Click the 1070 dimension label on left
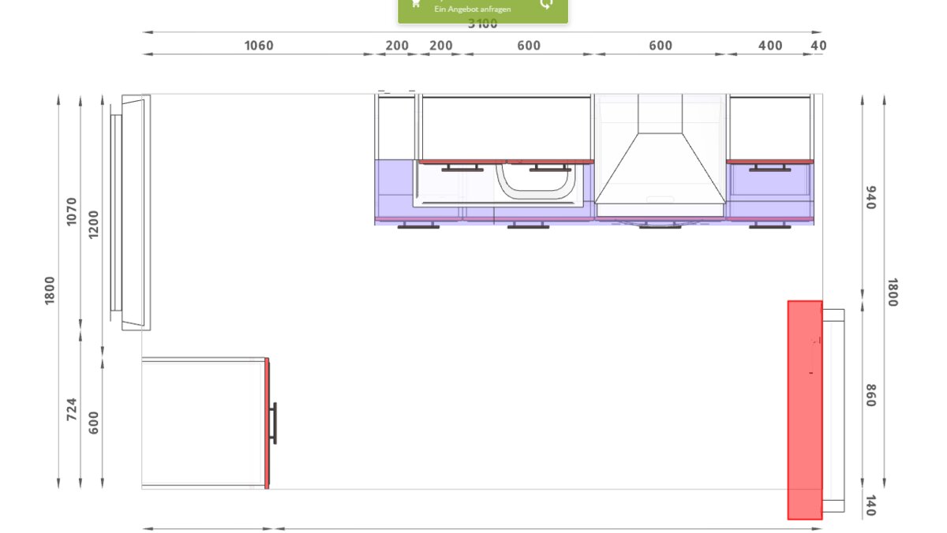Image resolution: width=947 pixels, height=533 pixels. click(72, 211)
